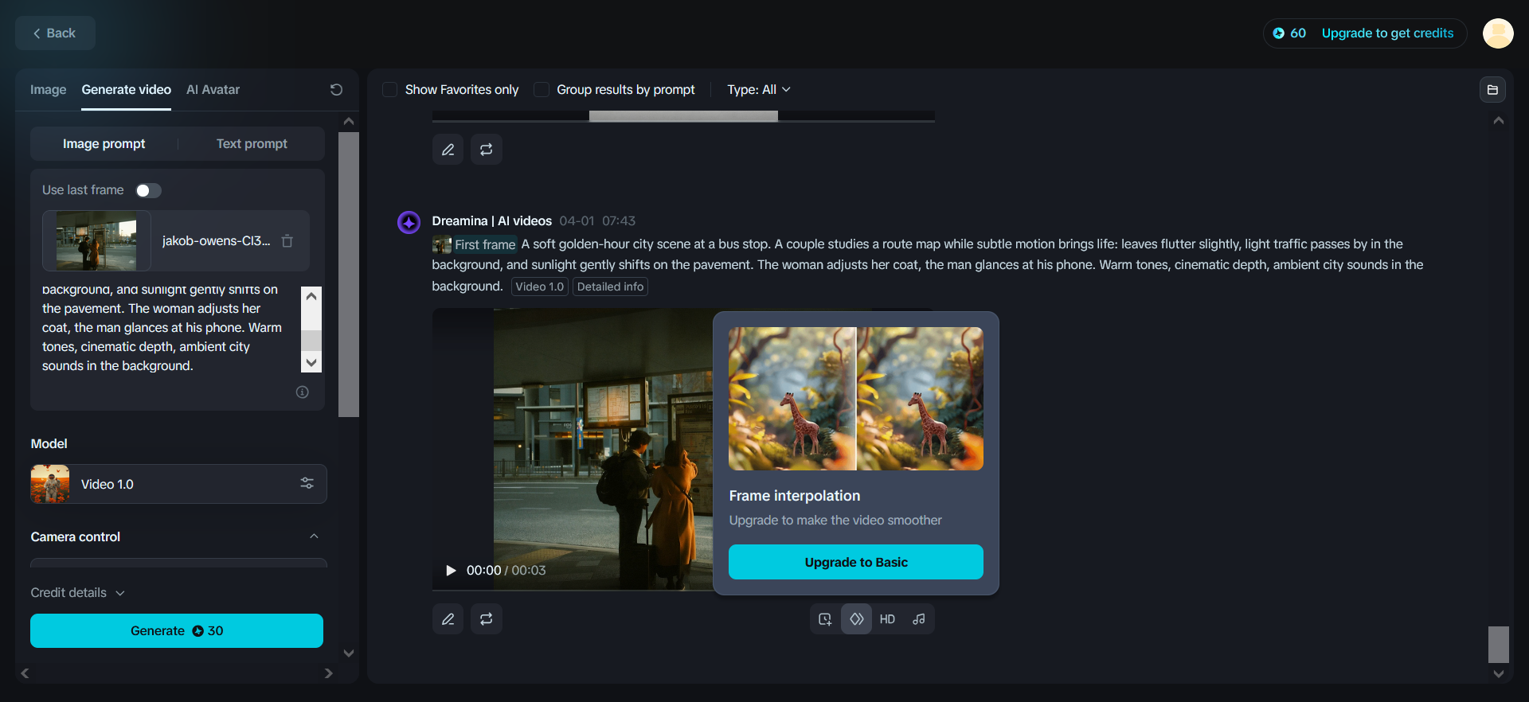Click the info icon below the prompt
The height and width of the screenshot is (702, 1529).
pos(303,392)
